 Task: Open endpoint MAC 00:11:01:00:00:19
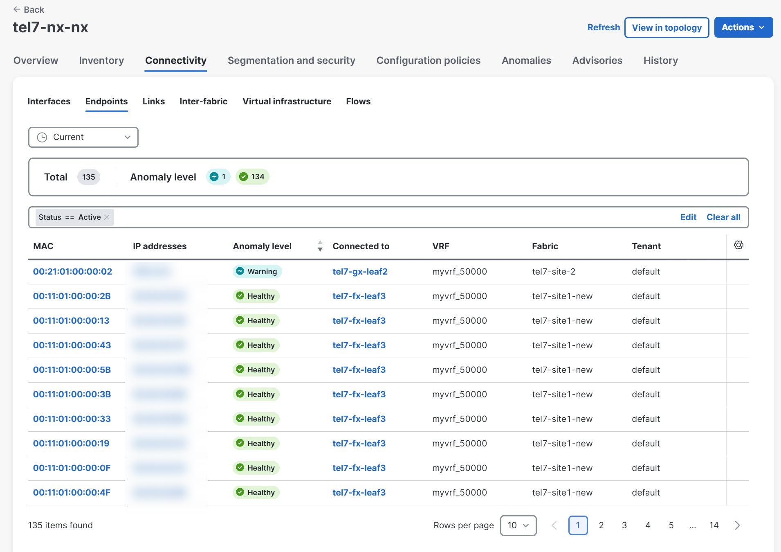click(x=71, y=444)
